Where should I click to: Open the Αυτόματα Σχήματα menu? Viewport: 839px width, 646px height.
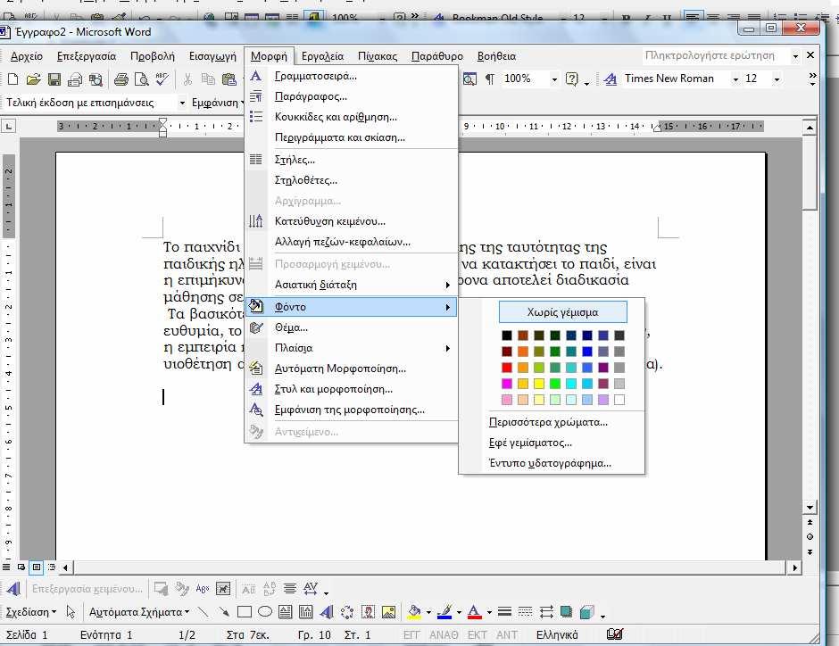(139, 612)
